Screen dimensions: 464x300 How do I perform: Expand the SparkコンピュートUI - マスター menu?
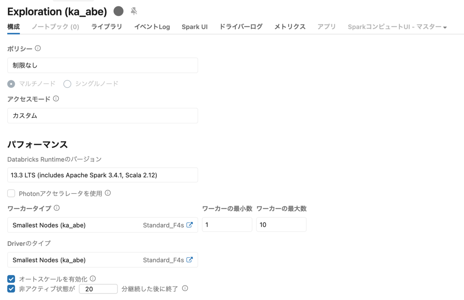click(397, 27)
